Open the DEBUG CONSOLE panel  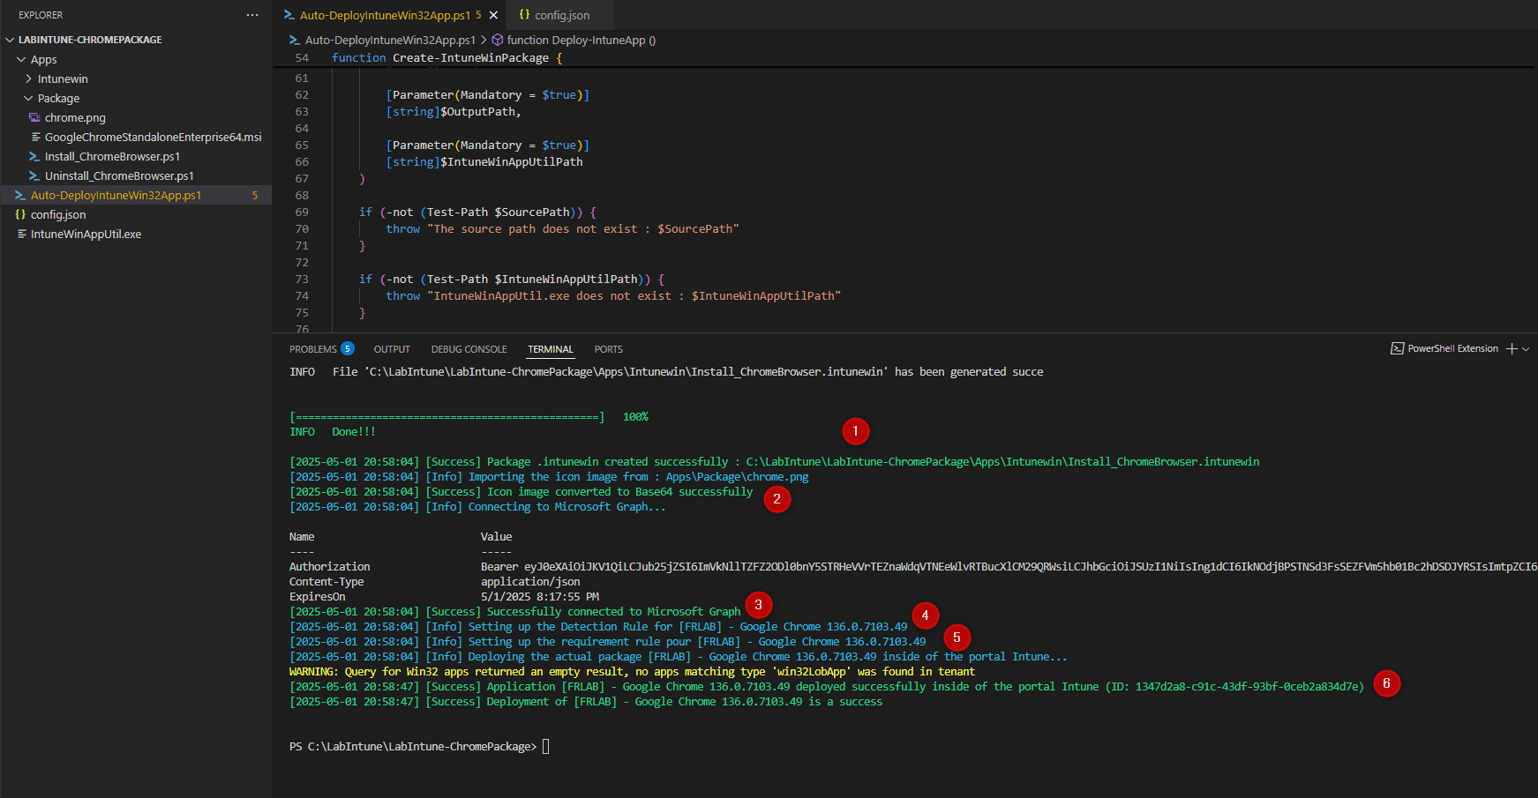tap(469, 348)
